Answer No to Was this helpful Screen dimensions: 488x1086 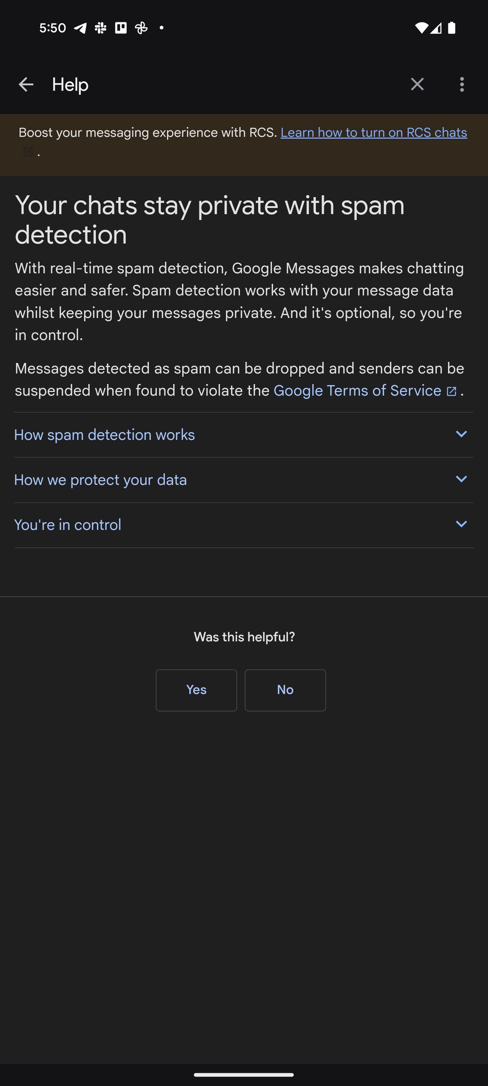click(285, 690)
